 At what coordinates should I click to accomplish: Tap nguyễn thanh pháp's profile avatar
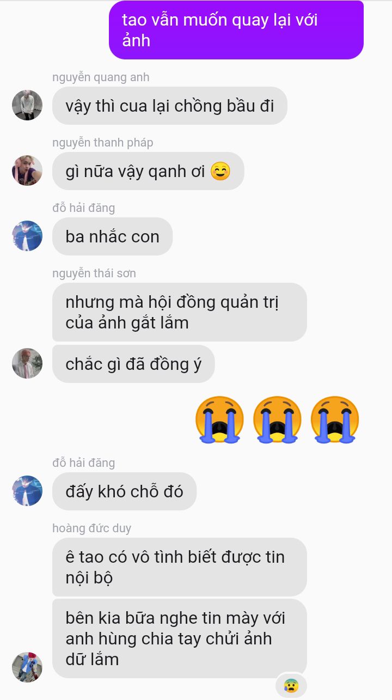pos(27,171)
